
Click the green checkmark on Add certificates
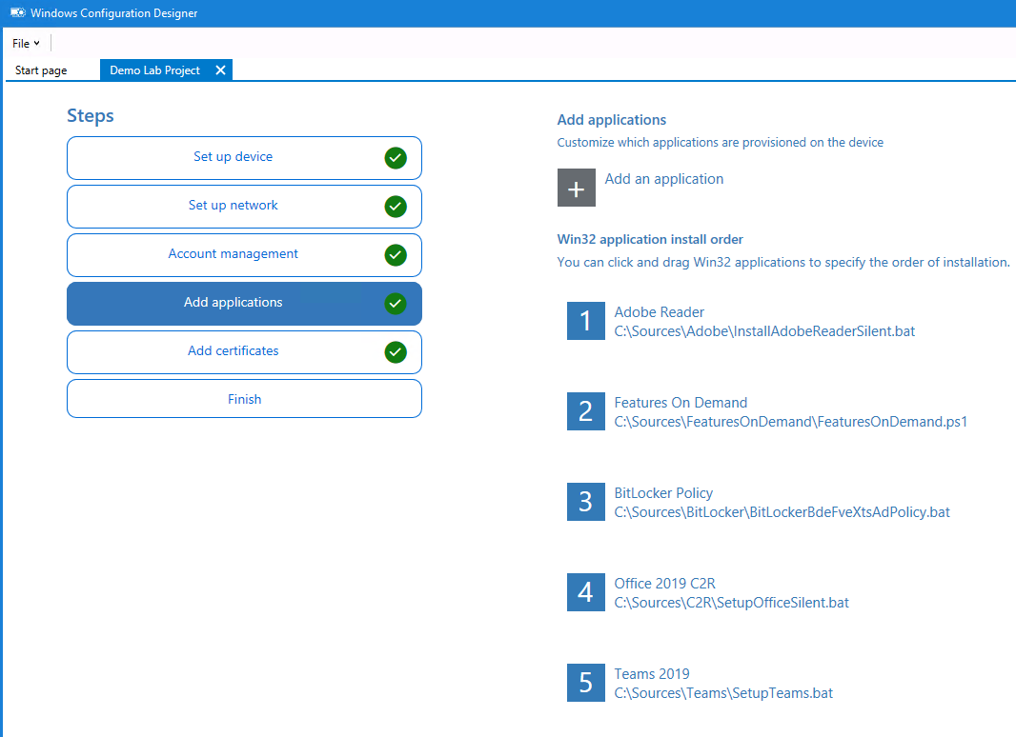coord(396,352)
